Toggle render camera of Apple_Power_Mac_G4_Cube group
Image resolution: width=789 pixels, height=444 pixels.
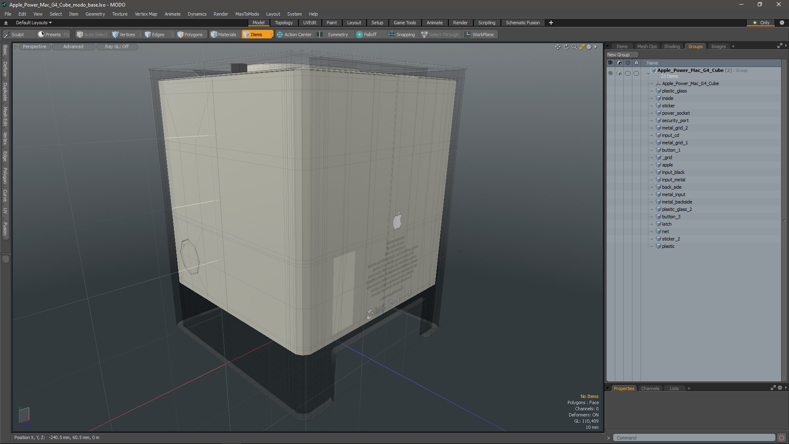[x=619, y=73]
